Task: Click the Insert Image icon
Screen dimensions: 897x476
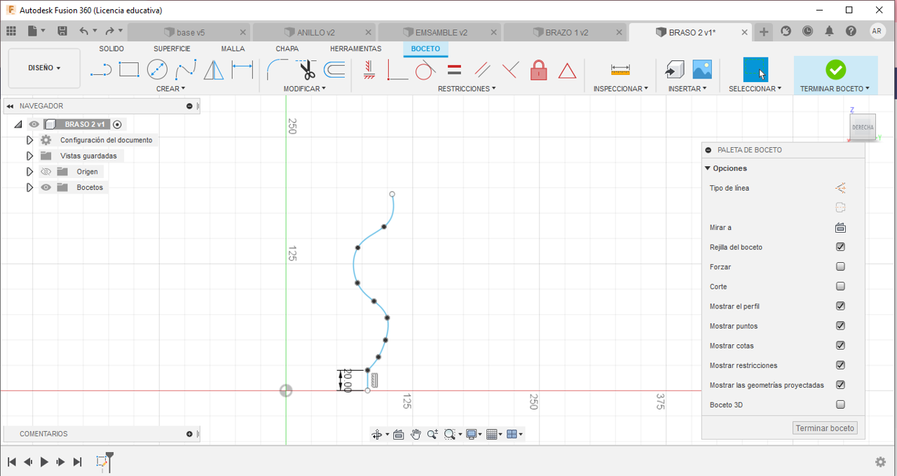Action: click(702, 69)
